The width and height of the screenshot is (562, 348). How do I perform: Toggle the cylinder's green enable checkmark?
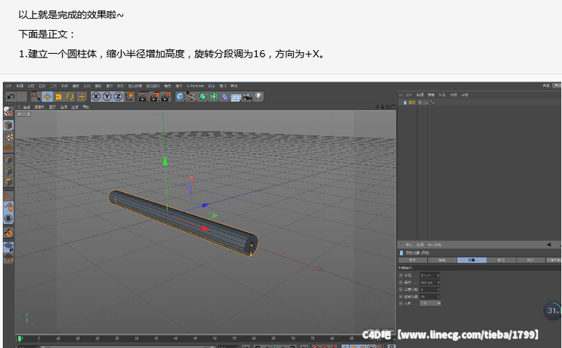point(426,103)
